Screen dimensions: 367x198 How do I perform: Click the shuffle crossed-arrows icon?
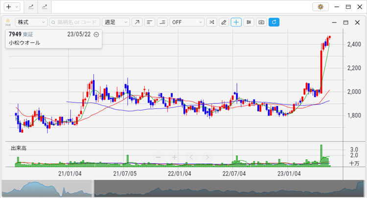(x=211, y=22)
